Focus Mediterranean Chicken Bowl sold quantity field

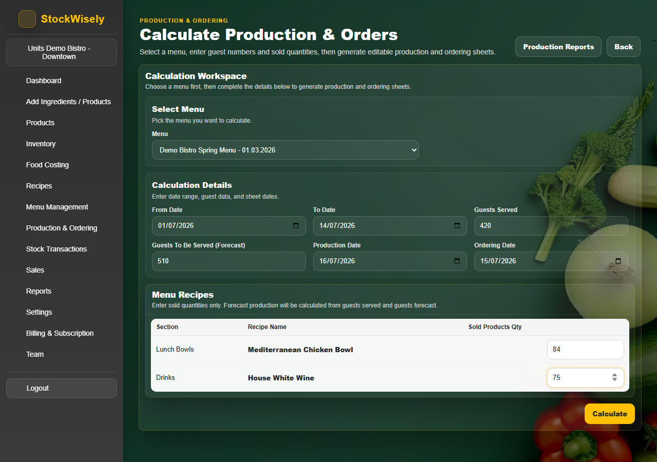coord(586,350)
